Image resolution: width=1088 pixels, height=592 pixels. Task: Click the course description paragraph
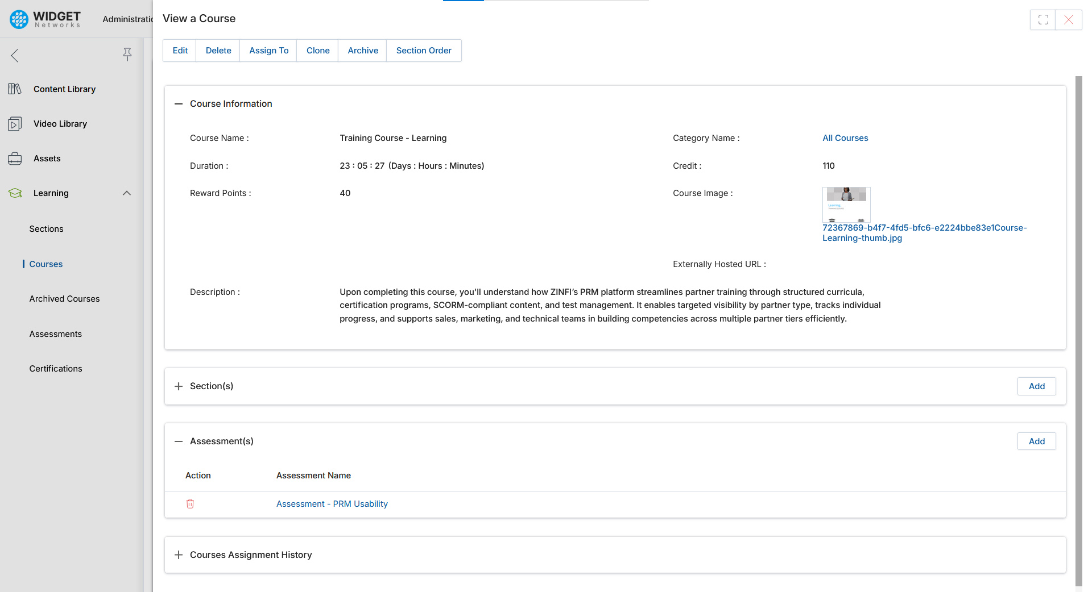[x=610, y=305]
